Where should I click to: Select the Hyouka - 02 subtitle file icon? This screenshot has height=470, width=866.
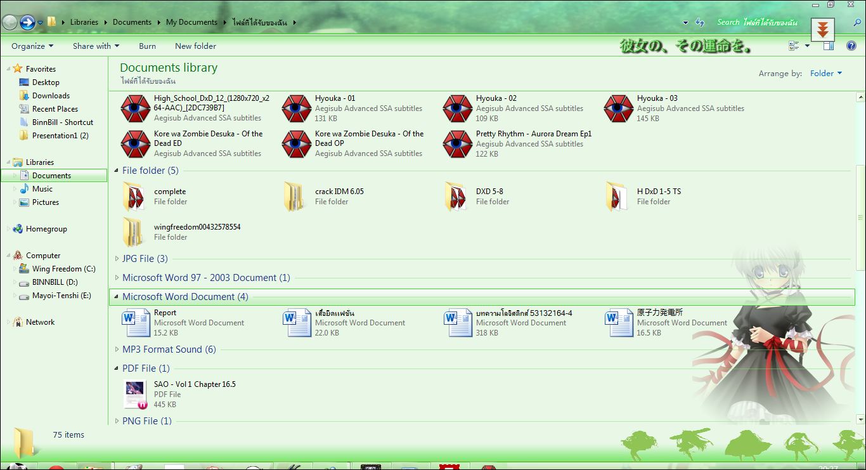(x=458, y=108)
